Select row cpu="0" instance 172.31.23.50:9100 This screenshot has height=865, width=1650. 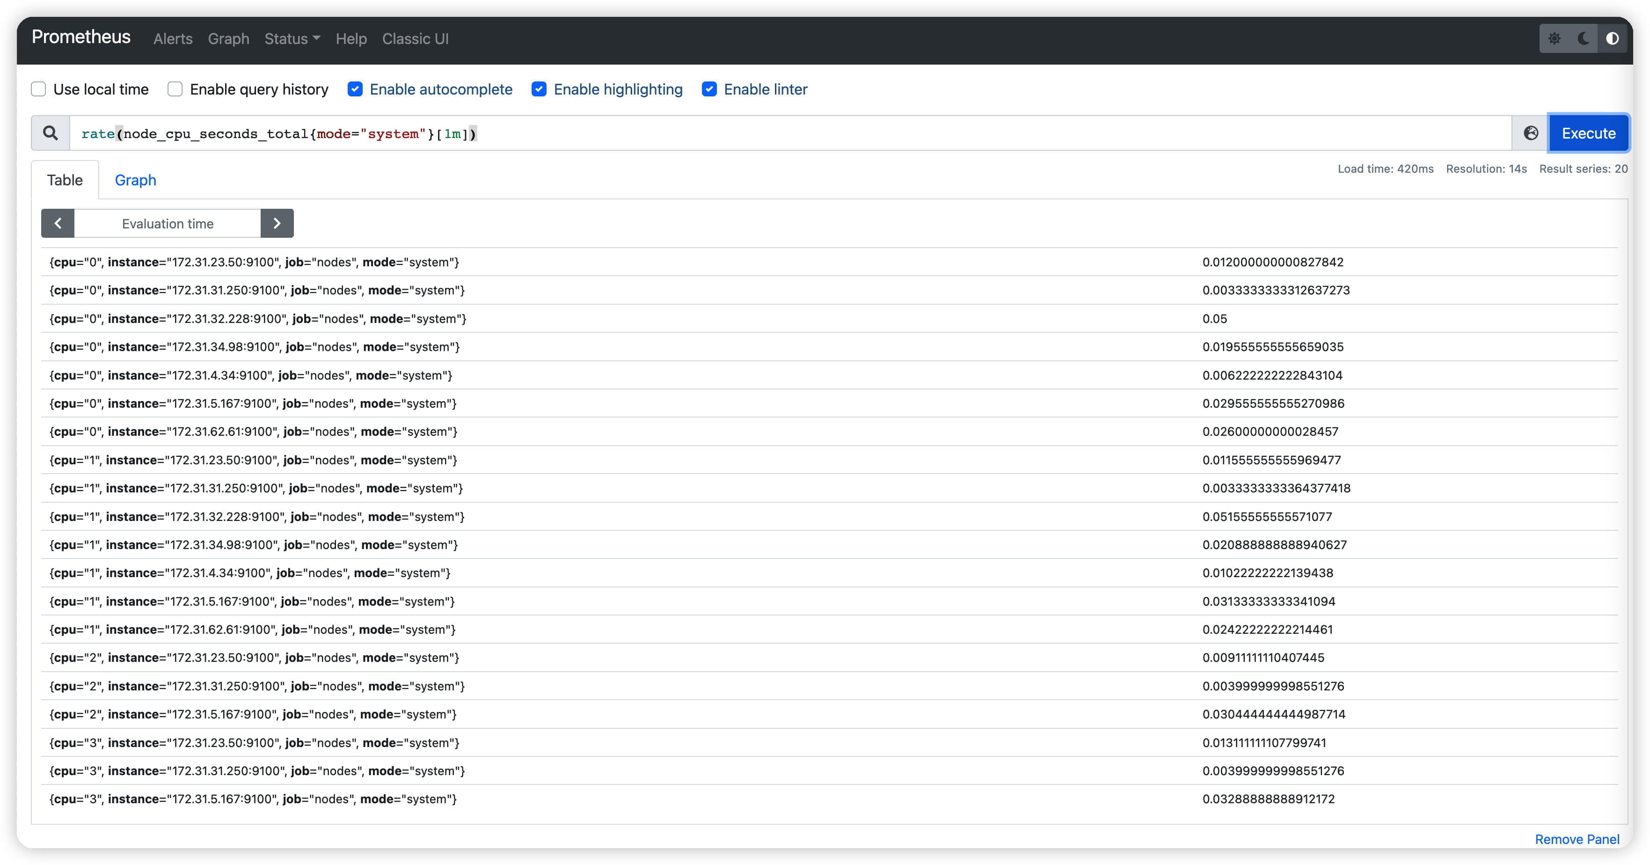coord(830,262)
